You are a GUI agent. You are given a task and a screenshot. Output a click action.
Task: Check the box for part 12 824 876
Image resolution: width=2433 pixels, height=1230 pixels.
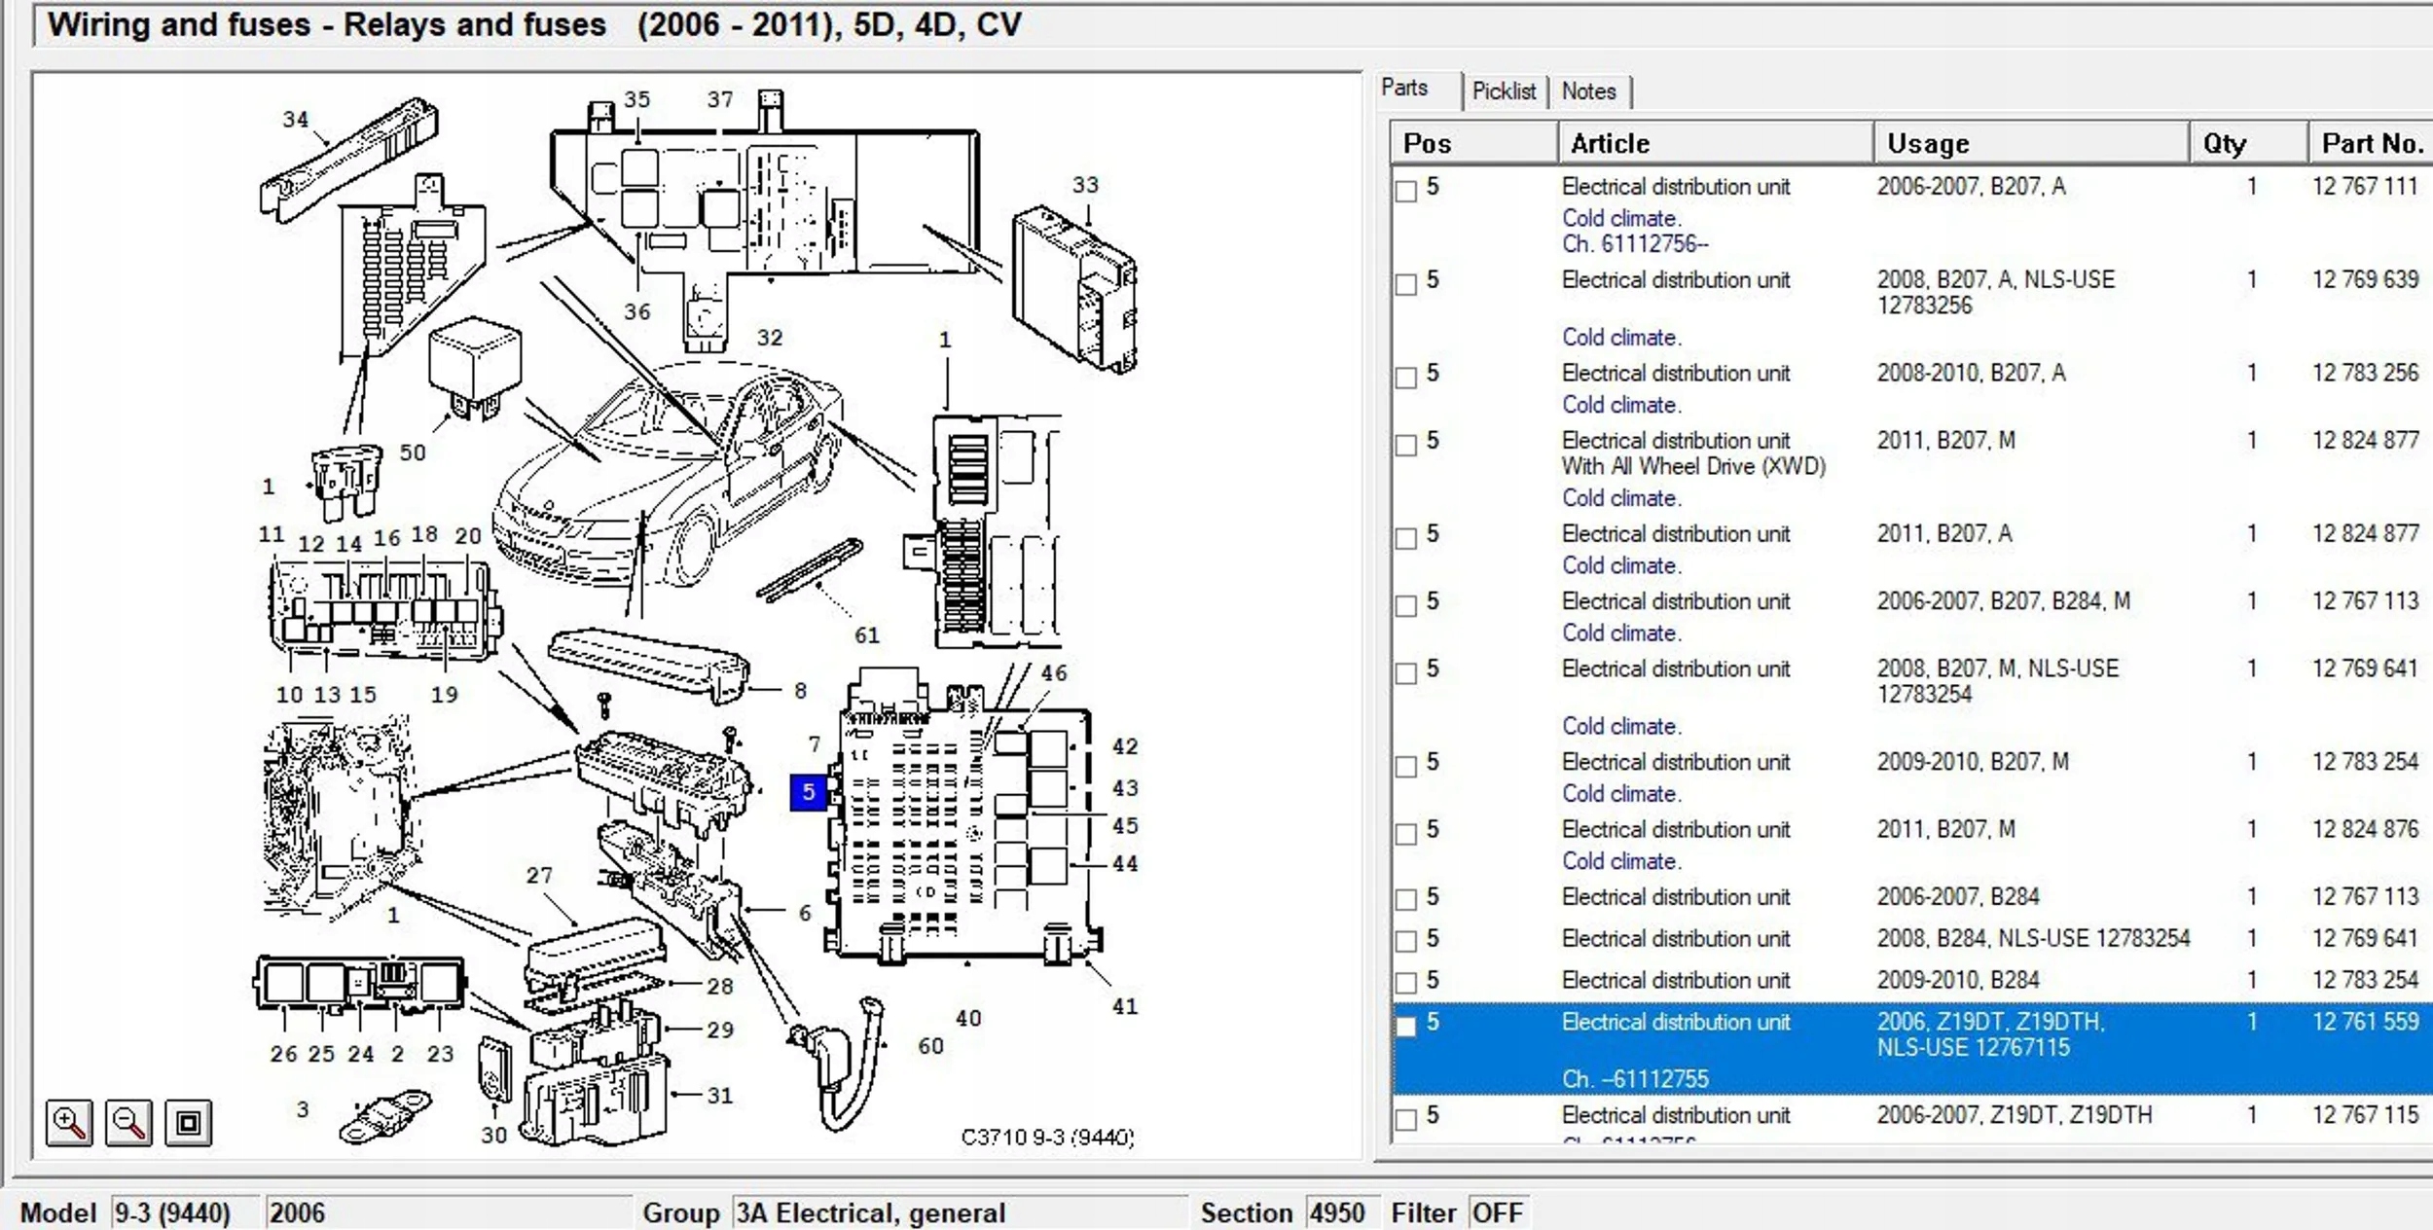(1405, 834)
